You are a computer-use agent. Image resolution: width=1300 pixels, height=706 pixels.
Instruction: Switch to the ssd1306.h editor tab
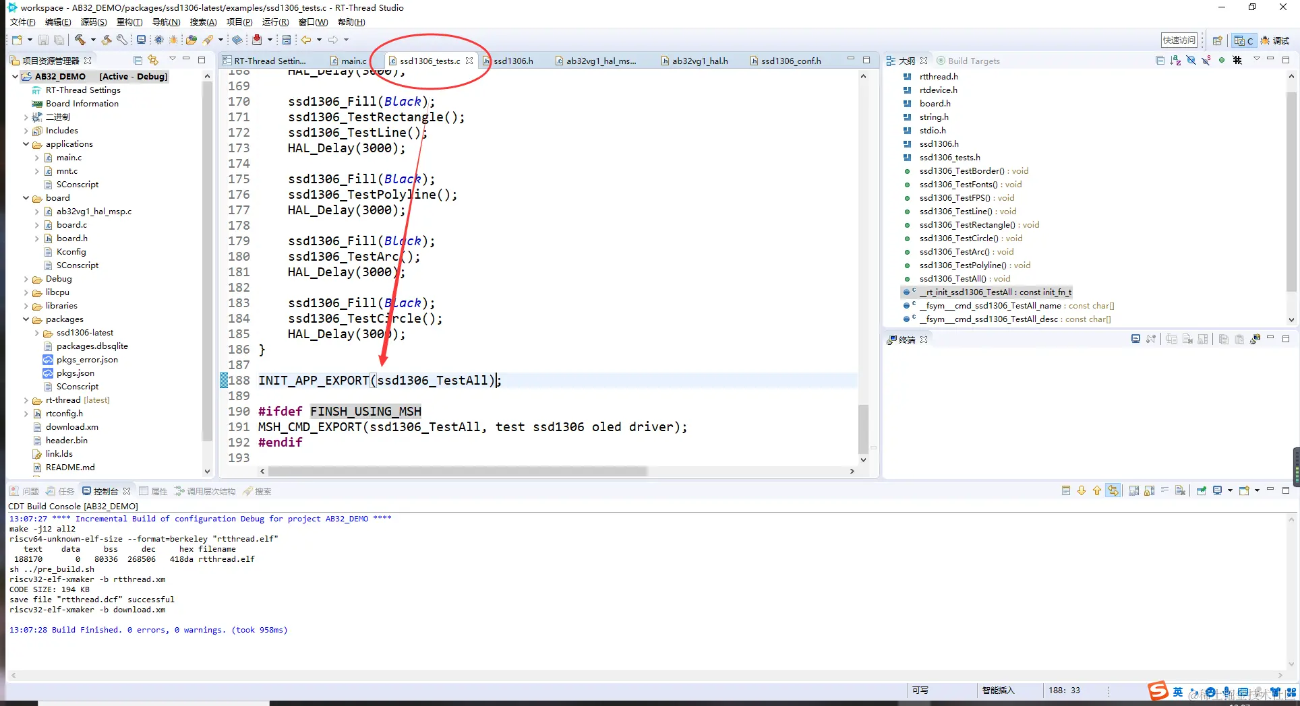(508, 61)
